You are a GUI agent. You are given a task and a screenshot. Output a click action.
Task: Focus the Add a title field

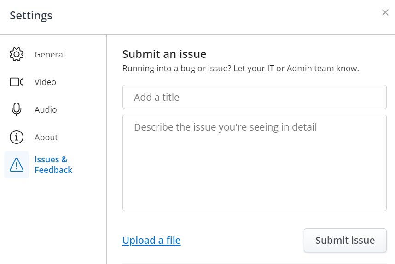pos(254,97)
